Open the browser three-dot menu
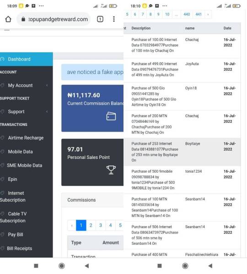This screenshot has height=274, width=247. click(x=114, y=19)
